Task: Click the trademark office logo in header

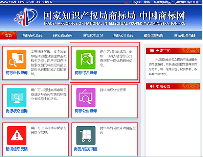Action: 26,17
